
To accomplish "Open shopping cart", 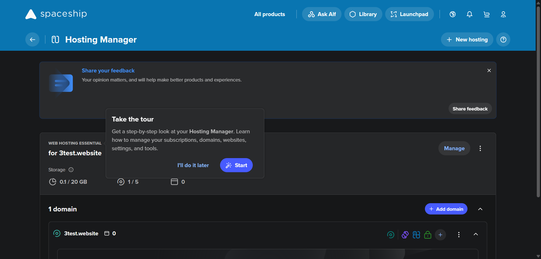I will pyautogui.click(x=486, y=14).
